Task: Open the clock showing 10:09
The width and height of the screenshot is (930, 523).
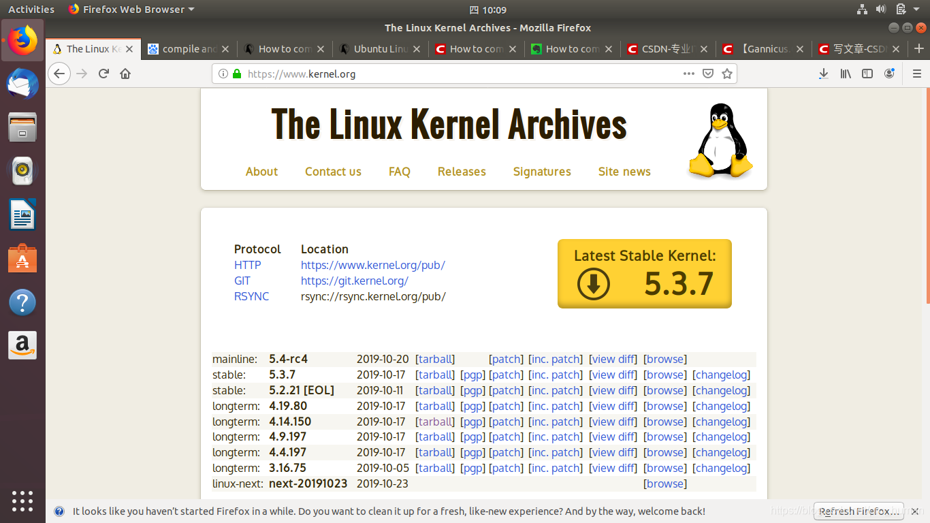Action: point(488,10)
